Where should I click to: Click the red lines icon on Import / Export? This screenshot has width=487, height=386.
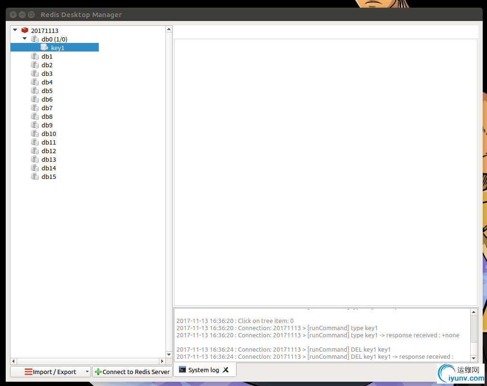[28, 372]
